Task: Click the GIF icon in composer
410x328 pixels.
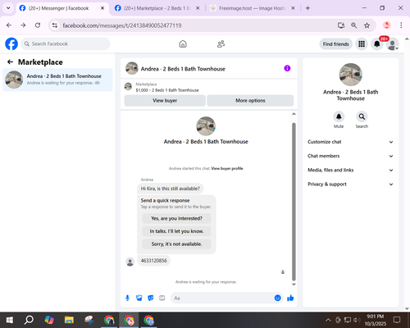Action: click(162, 298)
